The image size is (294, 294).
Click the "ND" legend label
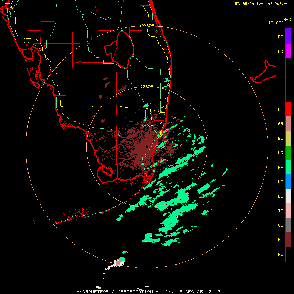click(x=280, y=254)
